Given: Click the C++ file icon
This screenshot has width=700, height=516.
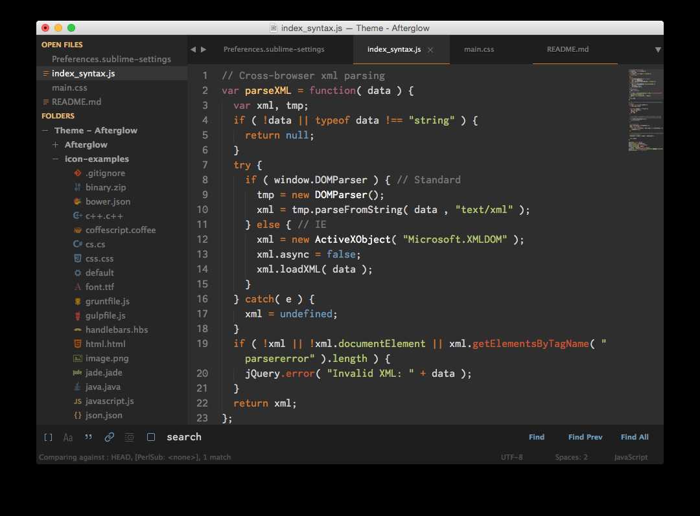Looking at the screenshot, I should [78, 216].
